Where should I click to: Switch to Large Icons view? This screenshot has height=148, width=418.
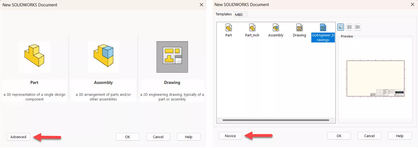click(341, 27)
